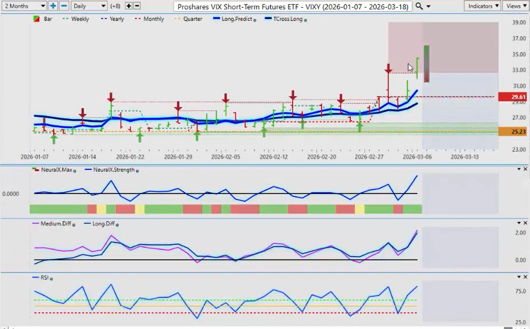This screenshot has height=329, width=530.
Task: Click the blue minus zoom-out button
Action: pyautogui.click(x=64, y=6)
